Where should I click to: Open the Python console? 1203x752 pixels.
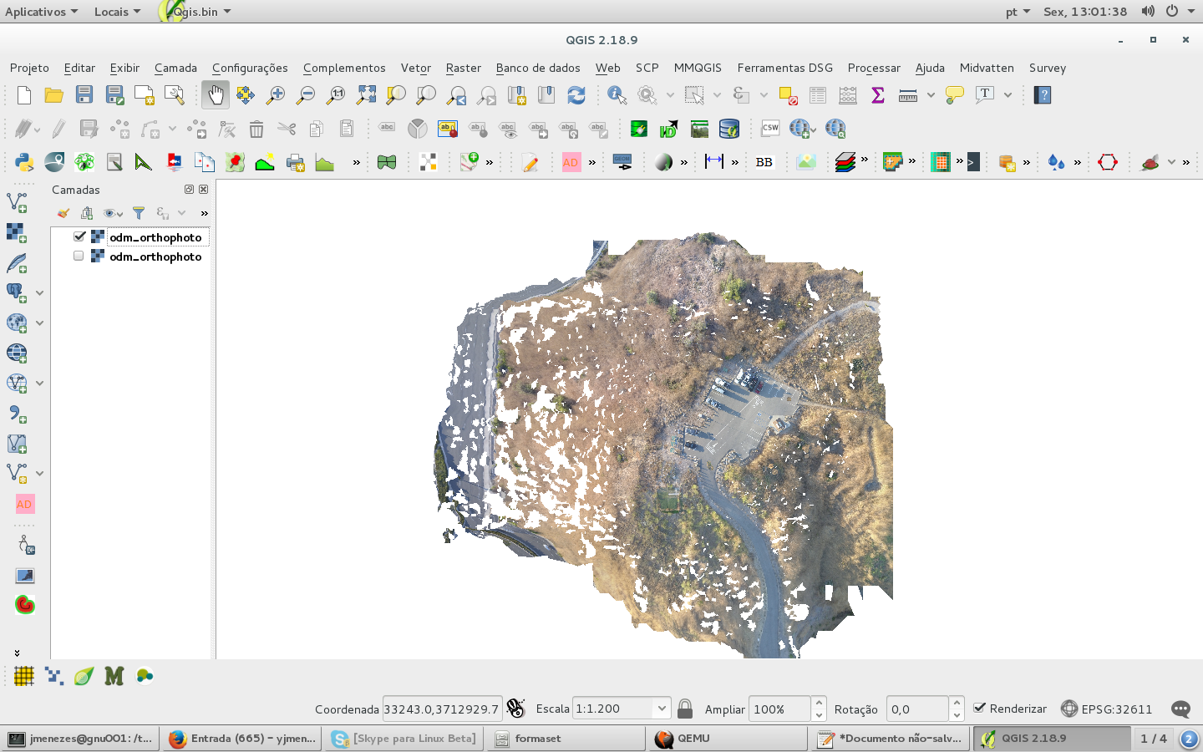[23, 162]
